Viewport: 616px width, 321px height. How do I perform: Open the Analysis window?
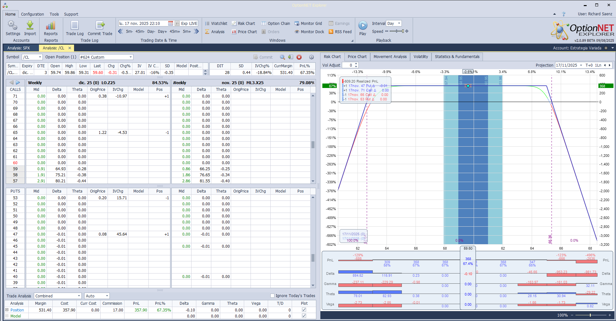pos(215,32)
